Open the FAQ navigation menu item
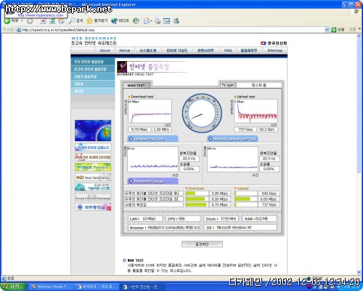The width and height of the screenshot is (363, 291). pyautogui.click(x=228, y=50)
